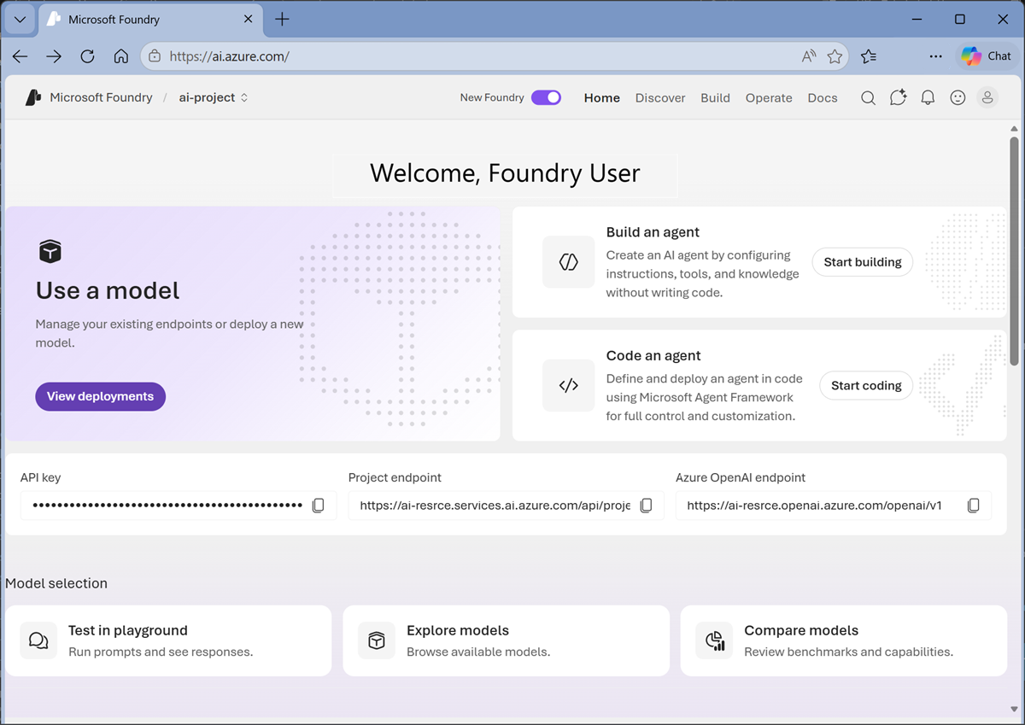Click the read aloud icon in address bar

tap(809, 56)
